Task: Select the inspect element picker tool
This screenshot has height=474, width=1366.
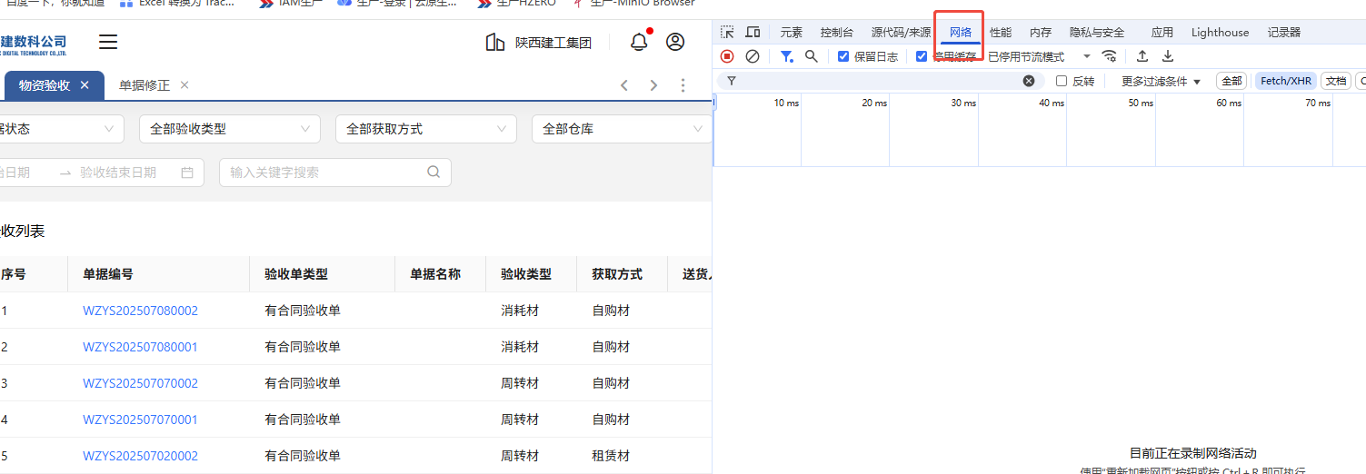Action: pos(727,32)
